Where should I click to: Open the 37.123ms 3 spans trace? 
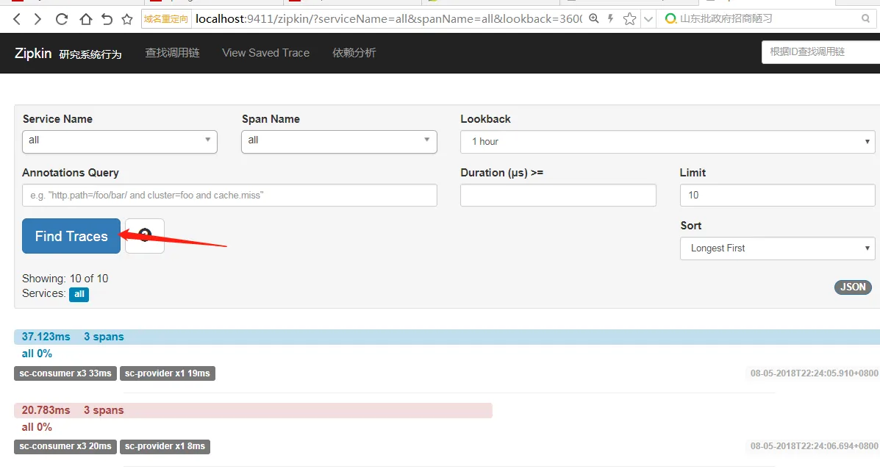tap(447, 337)
